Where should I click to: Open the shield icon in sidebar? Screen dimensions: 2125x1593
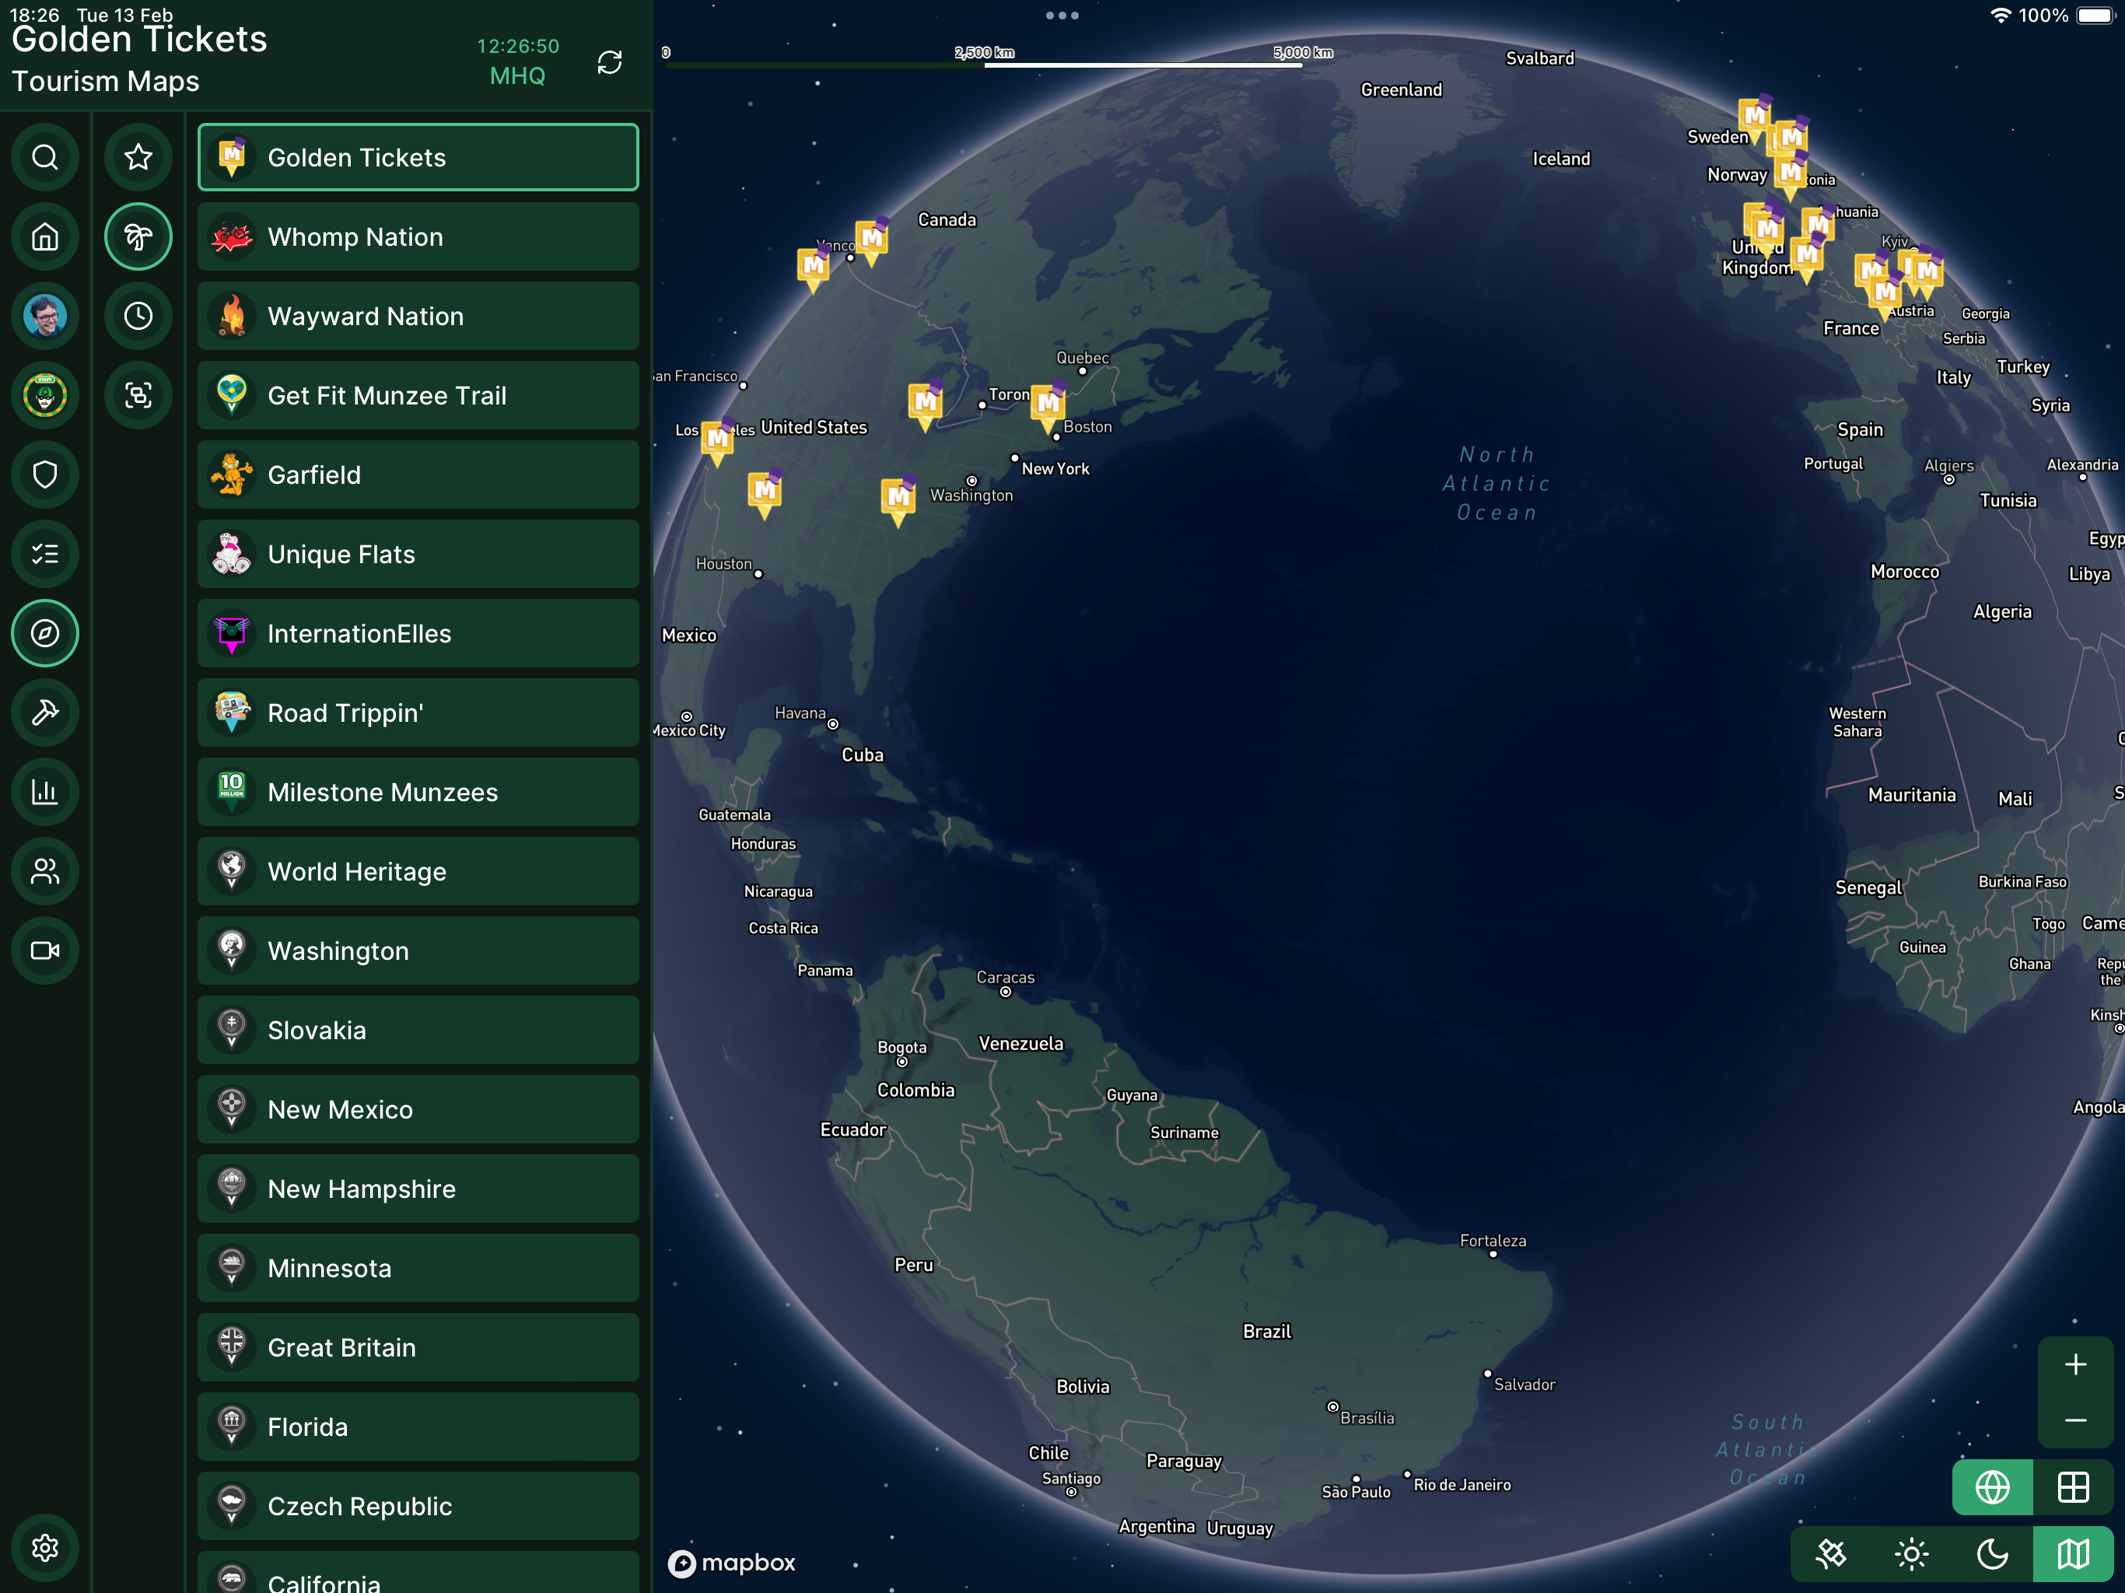click(45, 474)
